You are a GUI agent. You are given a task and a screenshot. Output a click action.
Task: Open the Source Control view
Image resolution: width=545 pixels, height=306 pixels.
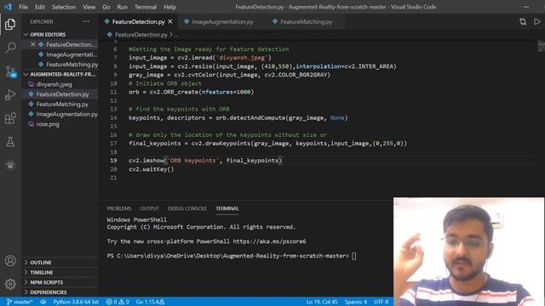point(10,71)
